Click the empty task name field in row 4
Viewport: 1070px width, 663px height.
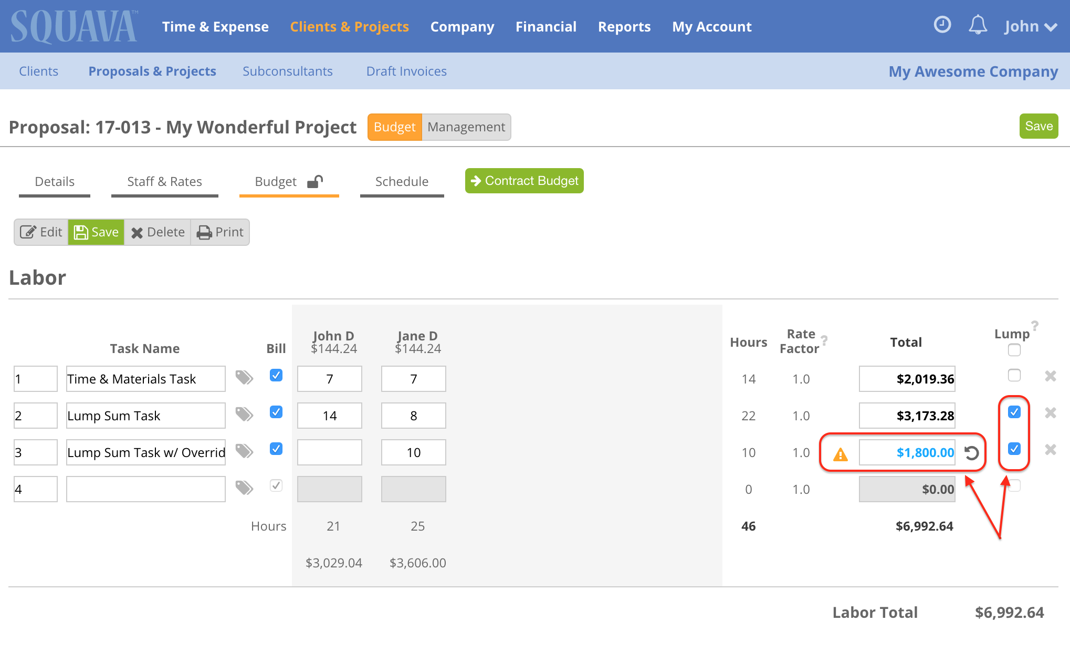click(x=146, y=489)
